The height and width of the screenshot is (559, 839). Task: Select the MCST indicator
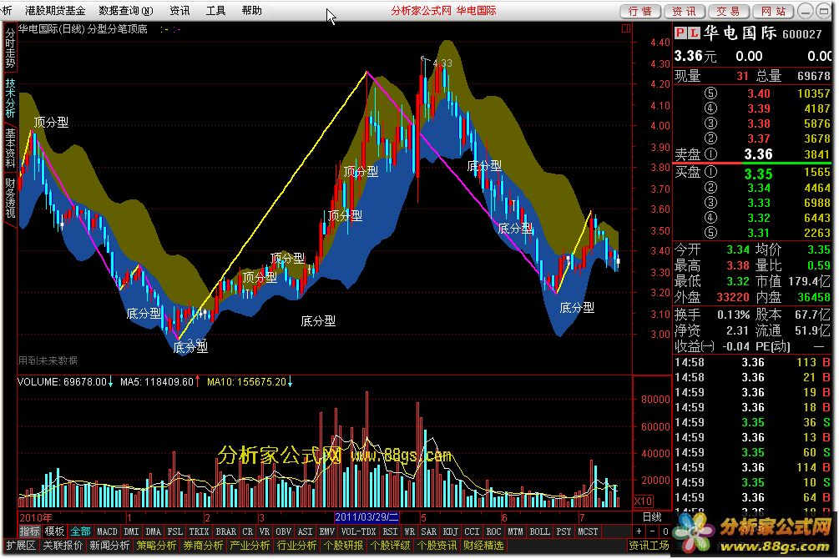pyautogui.click(x=588, y=531)
